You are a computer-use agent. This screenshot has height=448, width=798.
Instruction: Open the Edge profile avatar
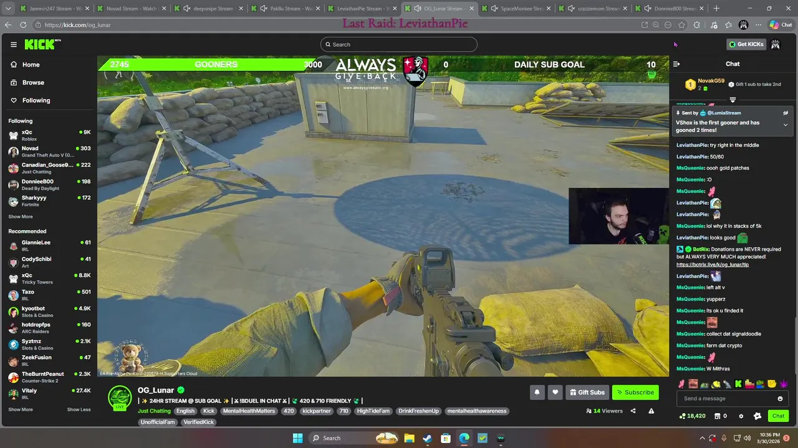tap(743, 25)
